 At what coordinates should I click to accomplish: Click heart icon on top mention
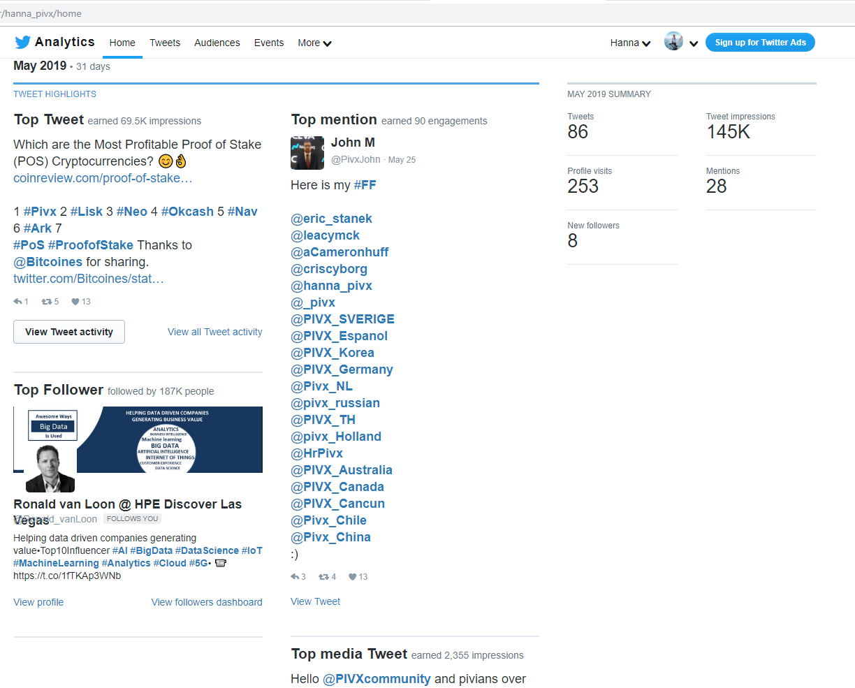click(353, 577)
